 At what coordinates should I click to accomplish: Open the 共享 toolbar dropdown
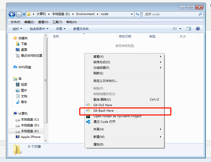coord(61,29)
